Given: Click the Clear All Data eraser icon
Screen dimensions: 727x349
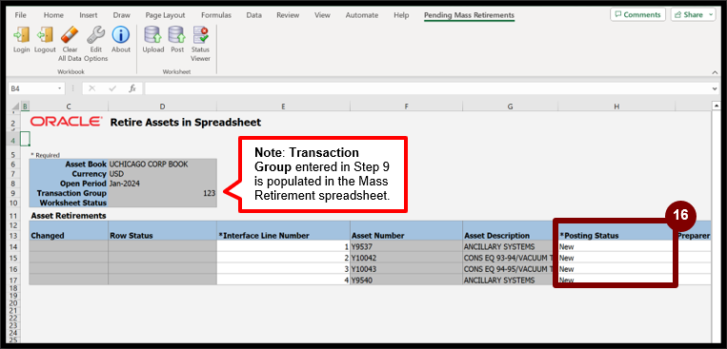Looking at the screenshot, I should (x=70, y=35).
